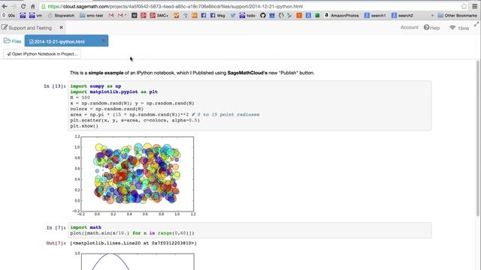Screen dimensions: 481x270
Task: Open the Stopwatch bookmark
Action: click(x=61, y=15)
